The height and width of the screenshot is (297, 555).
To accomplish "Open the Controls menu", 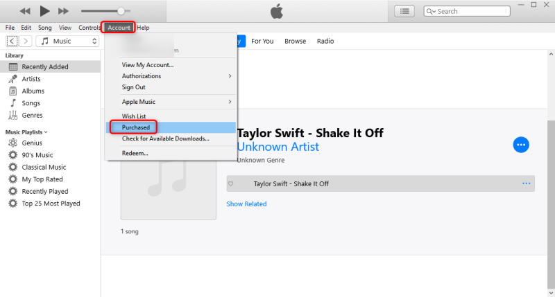I will point(89,28).
